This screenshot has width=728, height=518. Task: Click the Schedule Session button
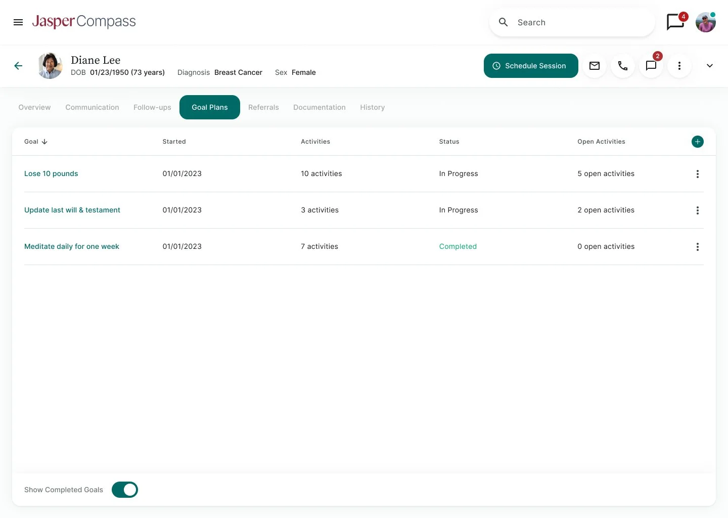531,66
